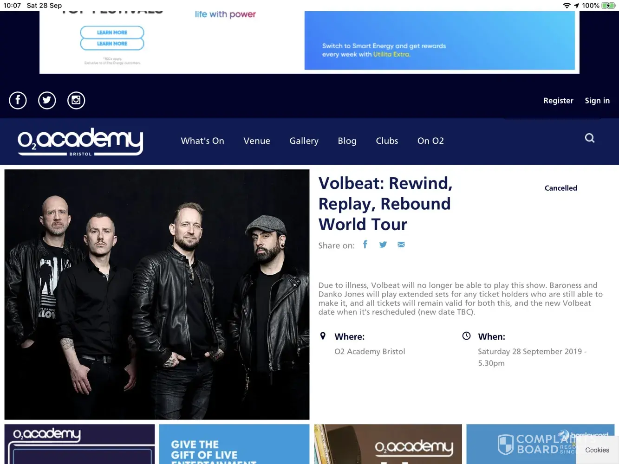Click the Register link

point(558,101)
